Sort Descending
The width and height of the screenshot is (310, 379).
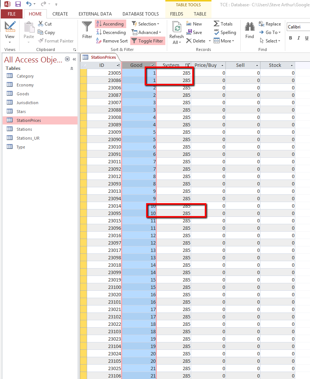[x=111, y=33]
